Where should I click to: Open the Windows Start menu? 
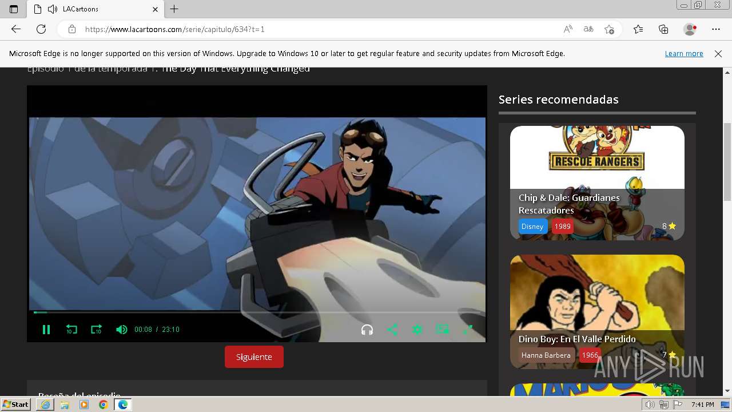coord(15,405)
